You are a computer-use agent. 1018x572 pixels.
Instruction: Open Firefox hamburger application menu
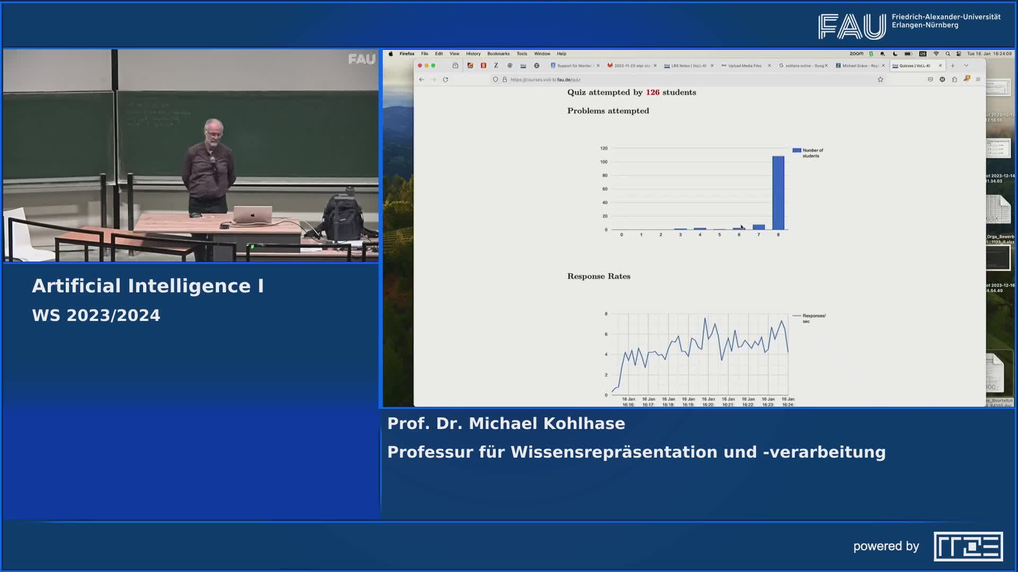[978, 79]
